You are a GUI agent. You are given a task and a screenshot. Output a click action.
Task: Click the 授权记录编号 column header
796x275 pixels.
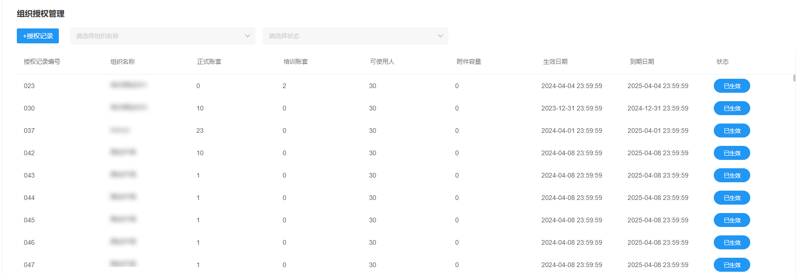click(x=42, y=62)
